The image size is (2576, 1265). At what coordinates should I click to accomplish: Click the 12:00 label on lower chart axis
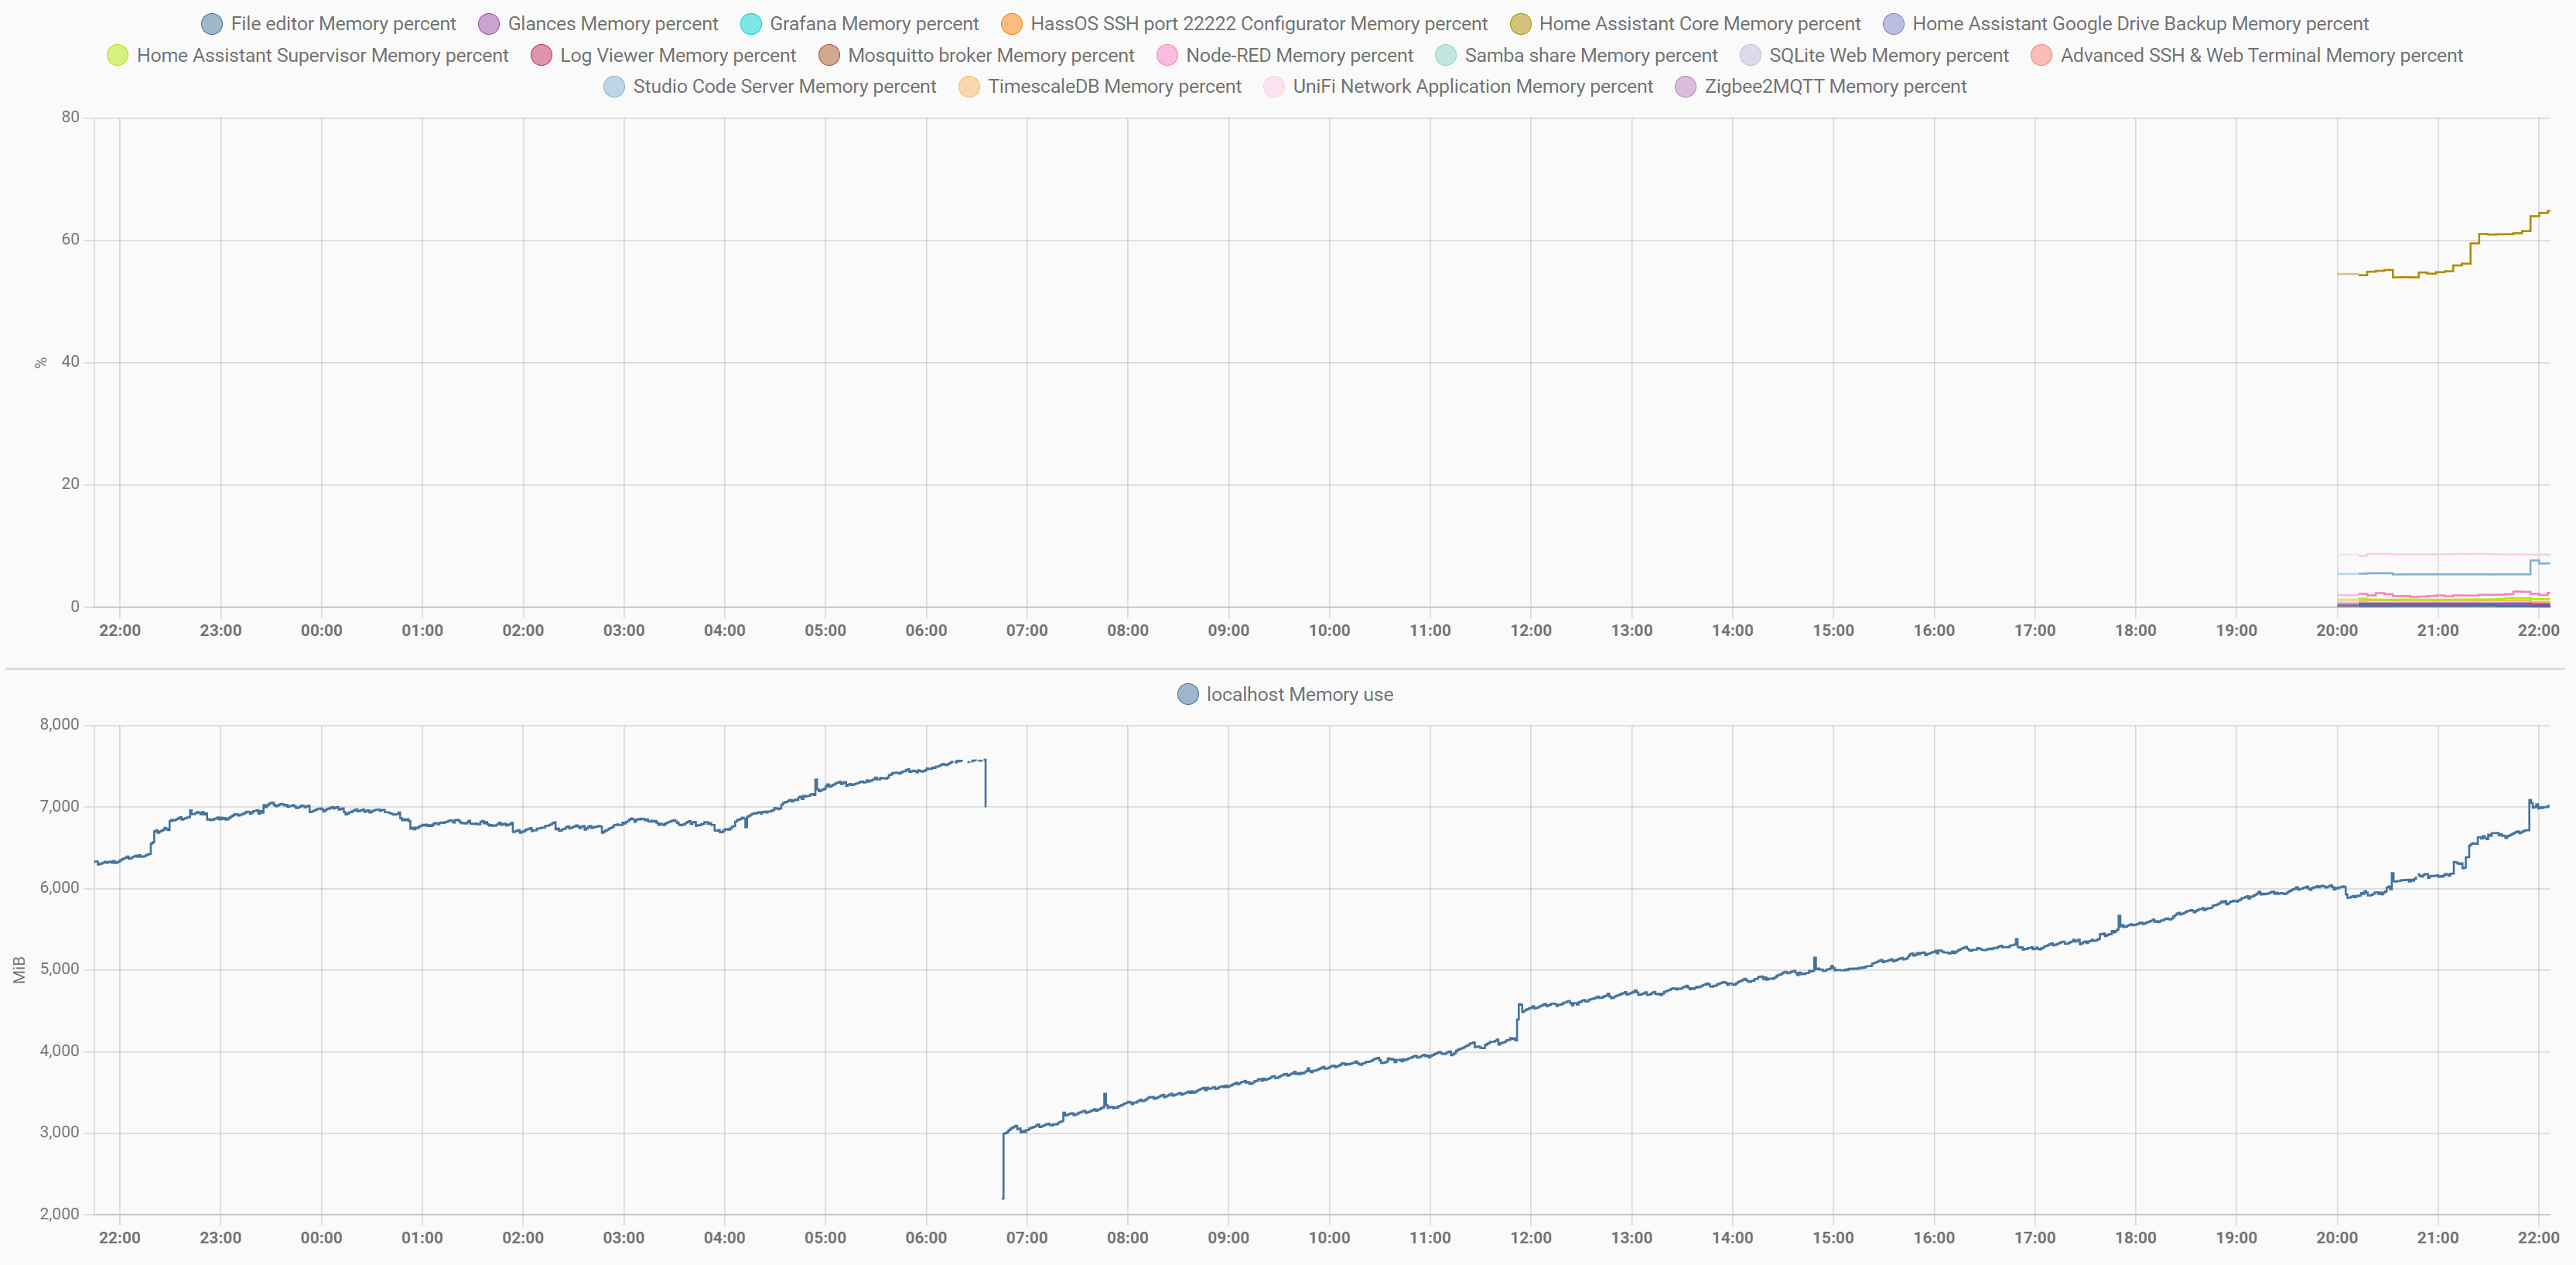(x=1531, y=1238)
